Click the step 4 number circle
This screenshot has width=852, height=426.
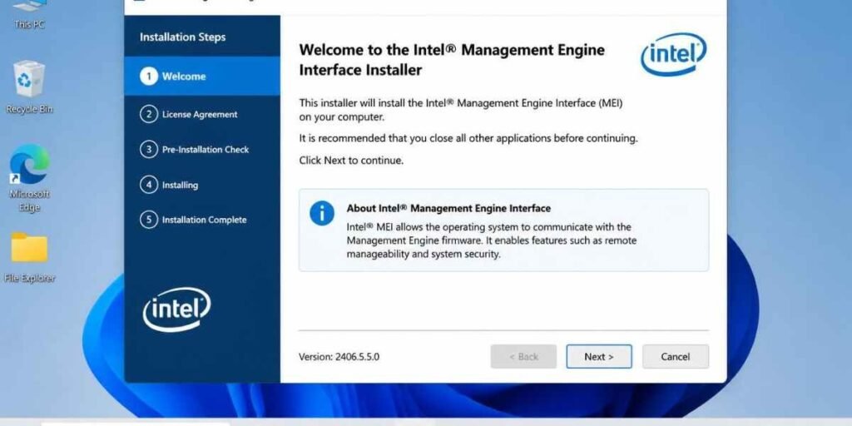point(149,185)
